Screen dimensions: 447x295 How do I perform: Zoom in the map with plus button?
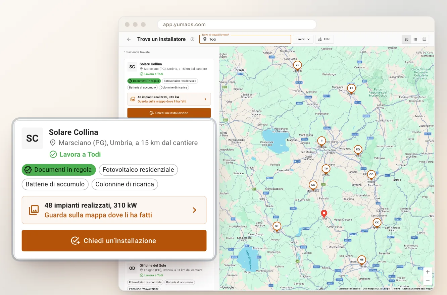428,272
